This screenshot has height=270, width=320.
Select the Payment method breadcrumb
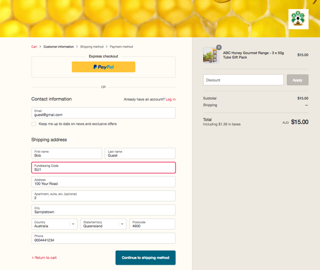122,47
